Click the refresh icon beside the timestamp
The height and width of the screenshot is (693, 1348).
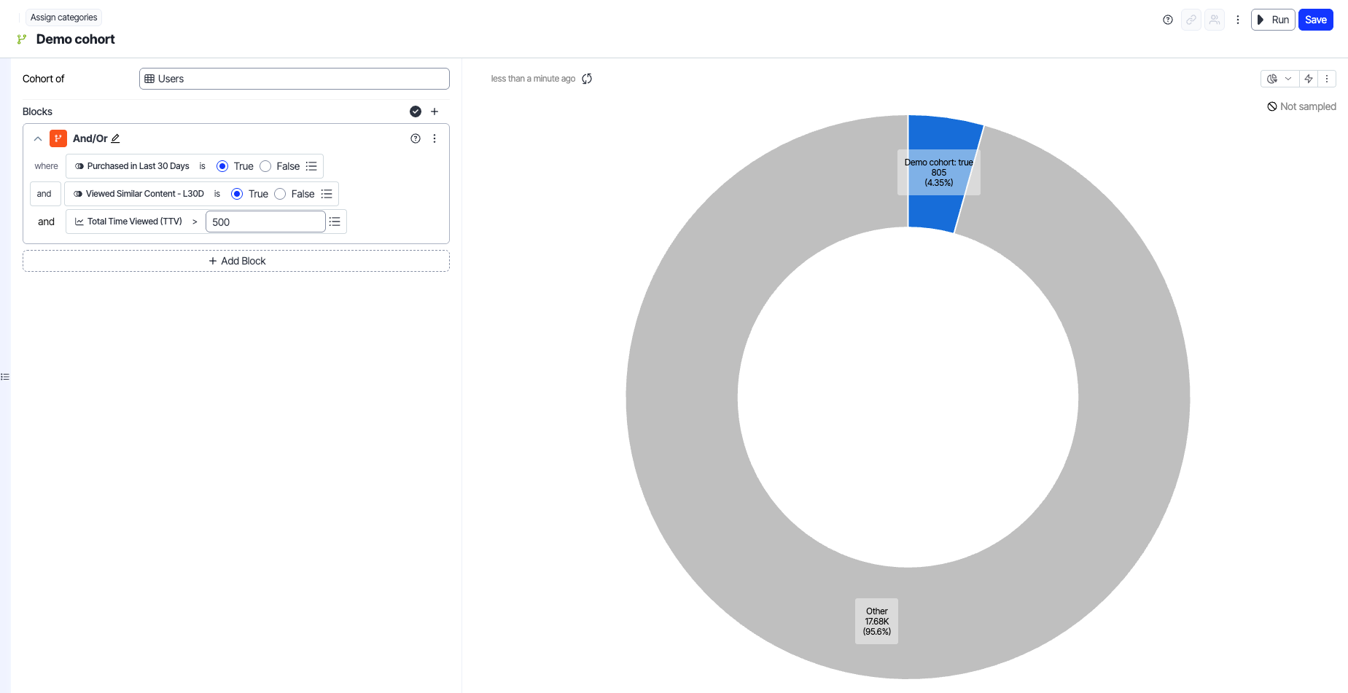click(587, 79)
